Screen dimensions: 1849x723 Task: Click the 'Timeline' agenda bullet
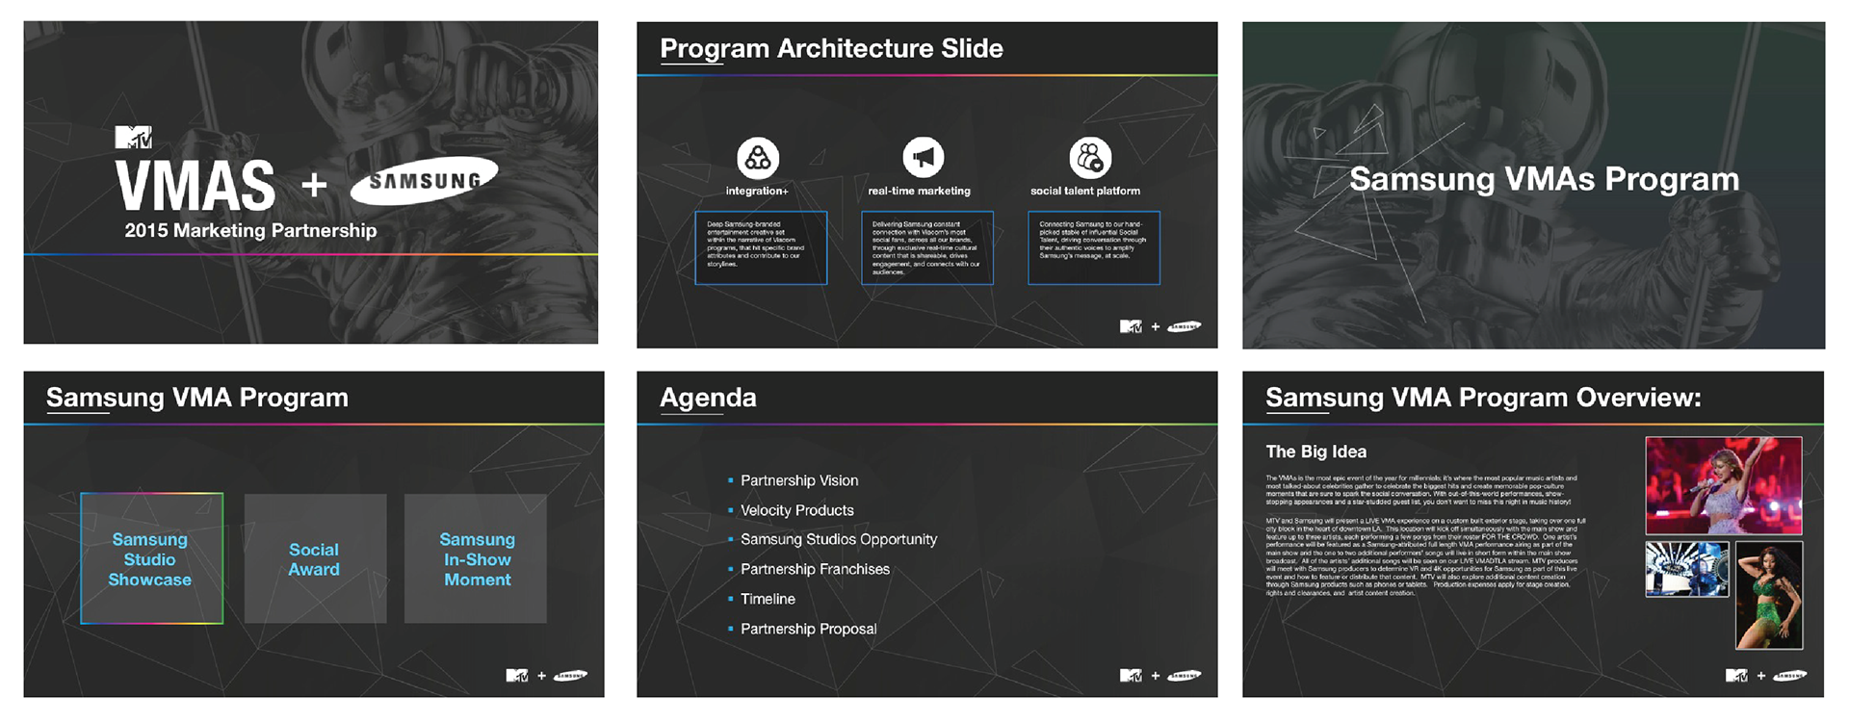coord(768,599)
